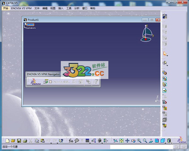Open the 窗口 menu
Screen dimensions: 189x151
coord(85,8)
